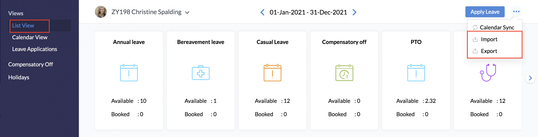Click the PTO calendar icon

[416, 73]
